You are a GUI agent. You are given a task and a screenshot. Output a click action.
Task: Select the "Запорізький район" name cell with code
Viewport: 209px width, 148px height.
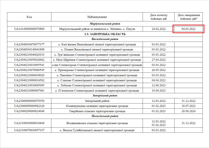[x=97, y=101]
